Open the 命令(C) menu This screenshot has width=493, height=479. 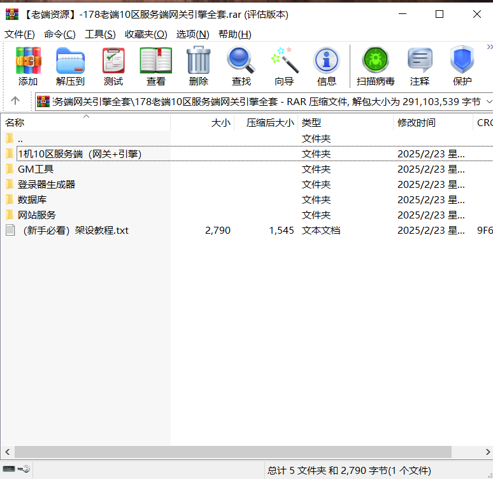(60, 34)
